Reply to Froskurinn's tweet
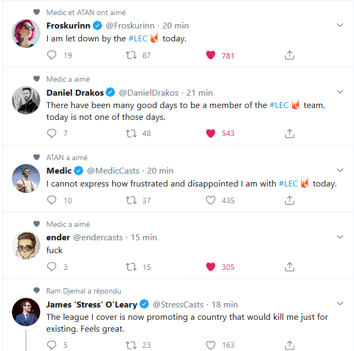The width and height of the screenshot is (354, 351). tap(52, 55)
